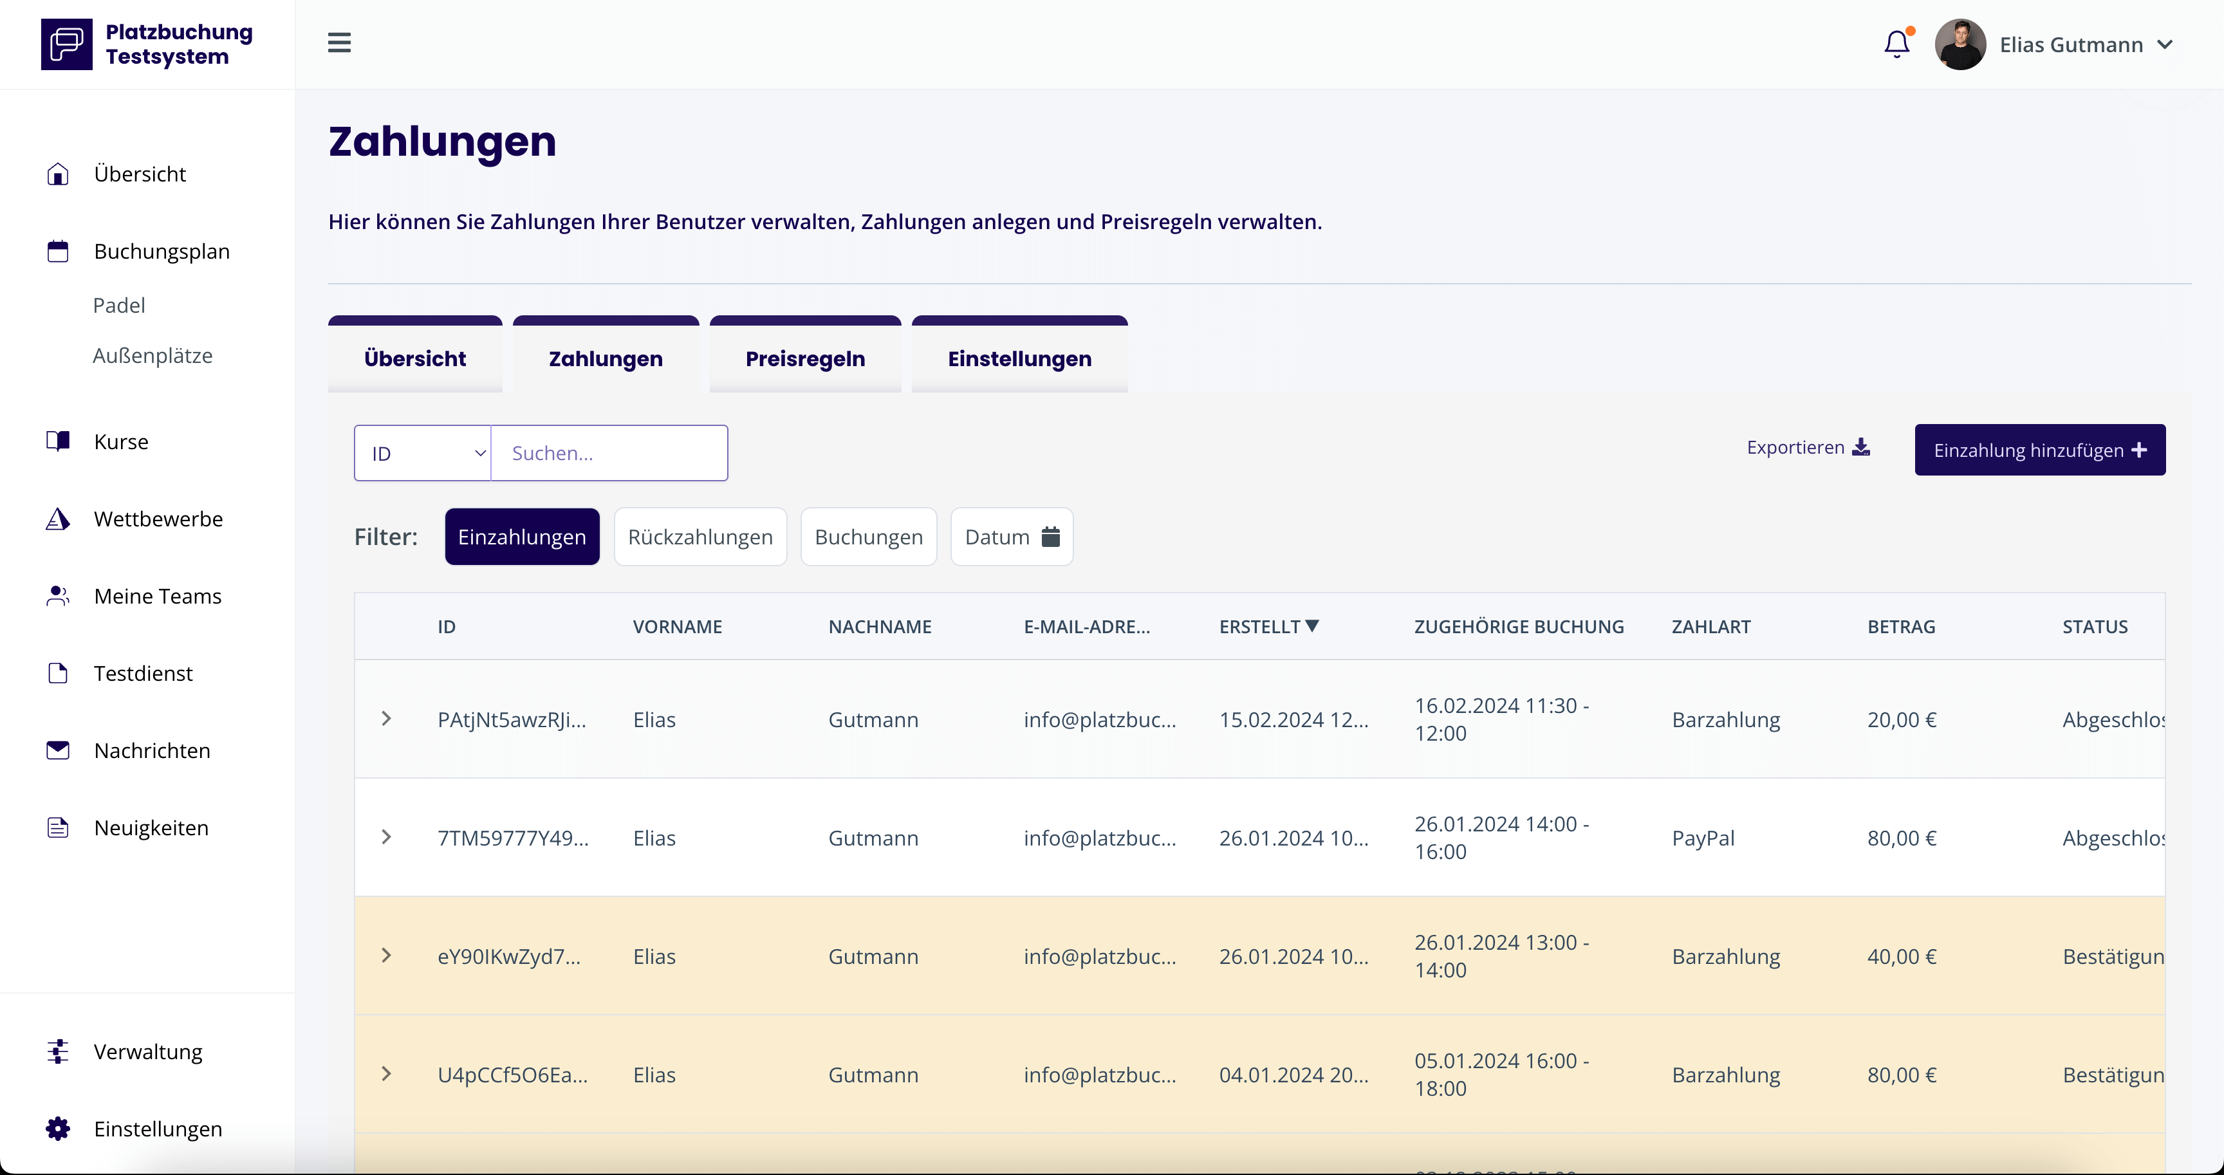Viewport: 2224px width, 1175px height.
Task: Click the STATUS column header
Action: [x=2095, y=627]
